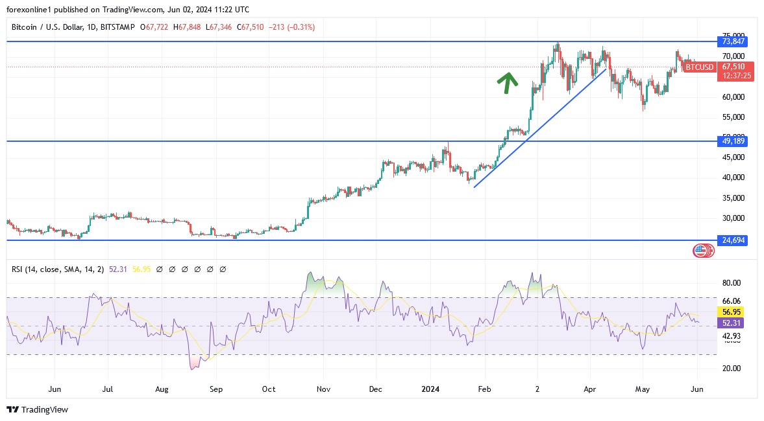Click the 70,000 price axis label
Viewport: 764px width, 421px height.
[733, 56]
